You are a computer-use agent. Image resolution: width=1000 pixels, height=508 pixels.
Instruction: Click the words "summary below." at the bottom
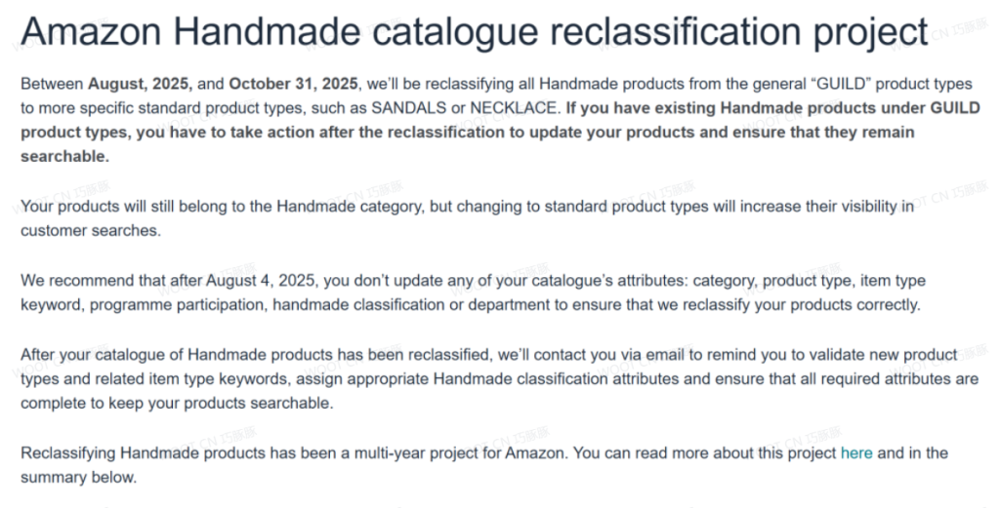[78, 478]
